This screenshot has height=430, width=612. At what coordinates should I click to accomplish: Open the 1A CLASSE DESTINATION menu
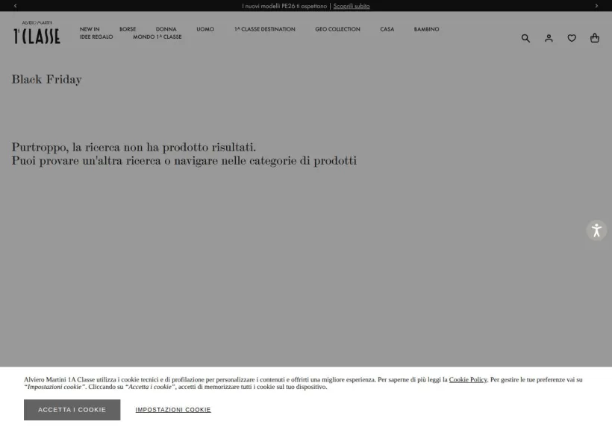[265, 29]
